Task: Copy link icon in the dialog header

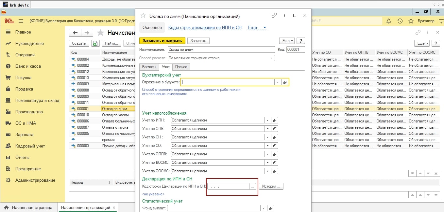Action: pos(274,16)
